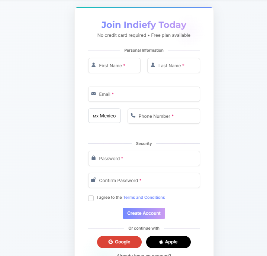267x256 pixels.
Task: Select the Confirm Password input field
Action: click(149, 181)
